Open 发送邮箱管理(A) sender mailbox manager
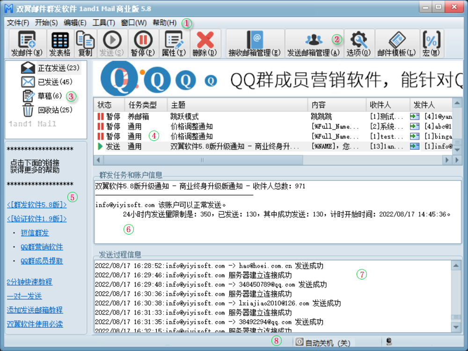 coord(314,44)
